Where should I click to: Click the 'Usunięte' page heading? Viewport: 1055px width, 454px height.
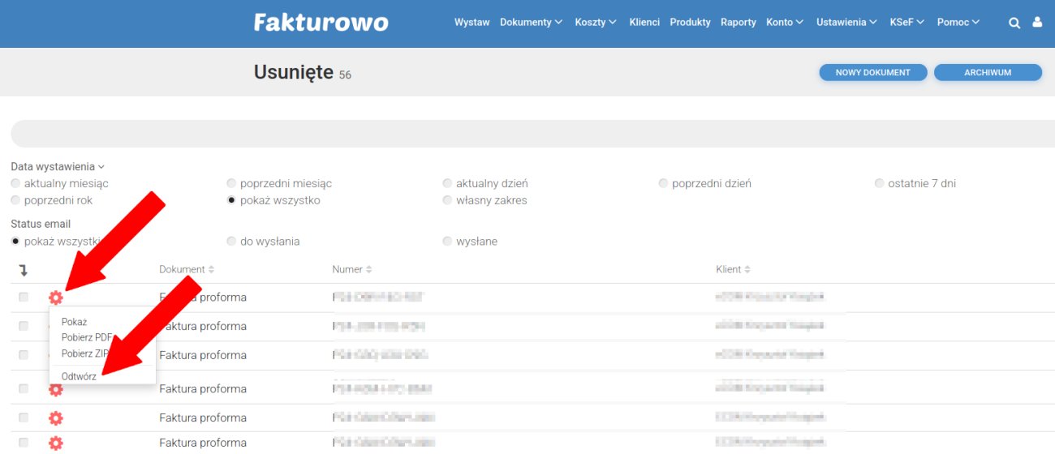pos(293,72)
